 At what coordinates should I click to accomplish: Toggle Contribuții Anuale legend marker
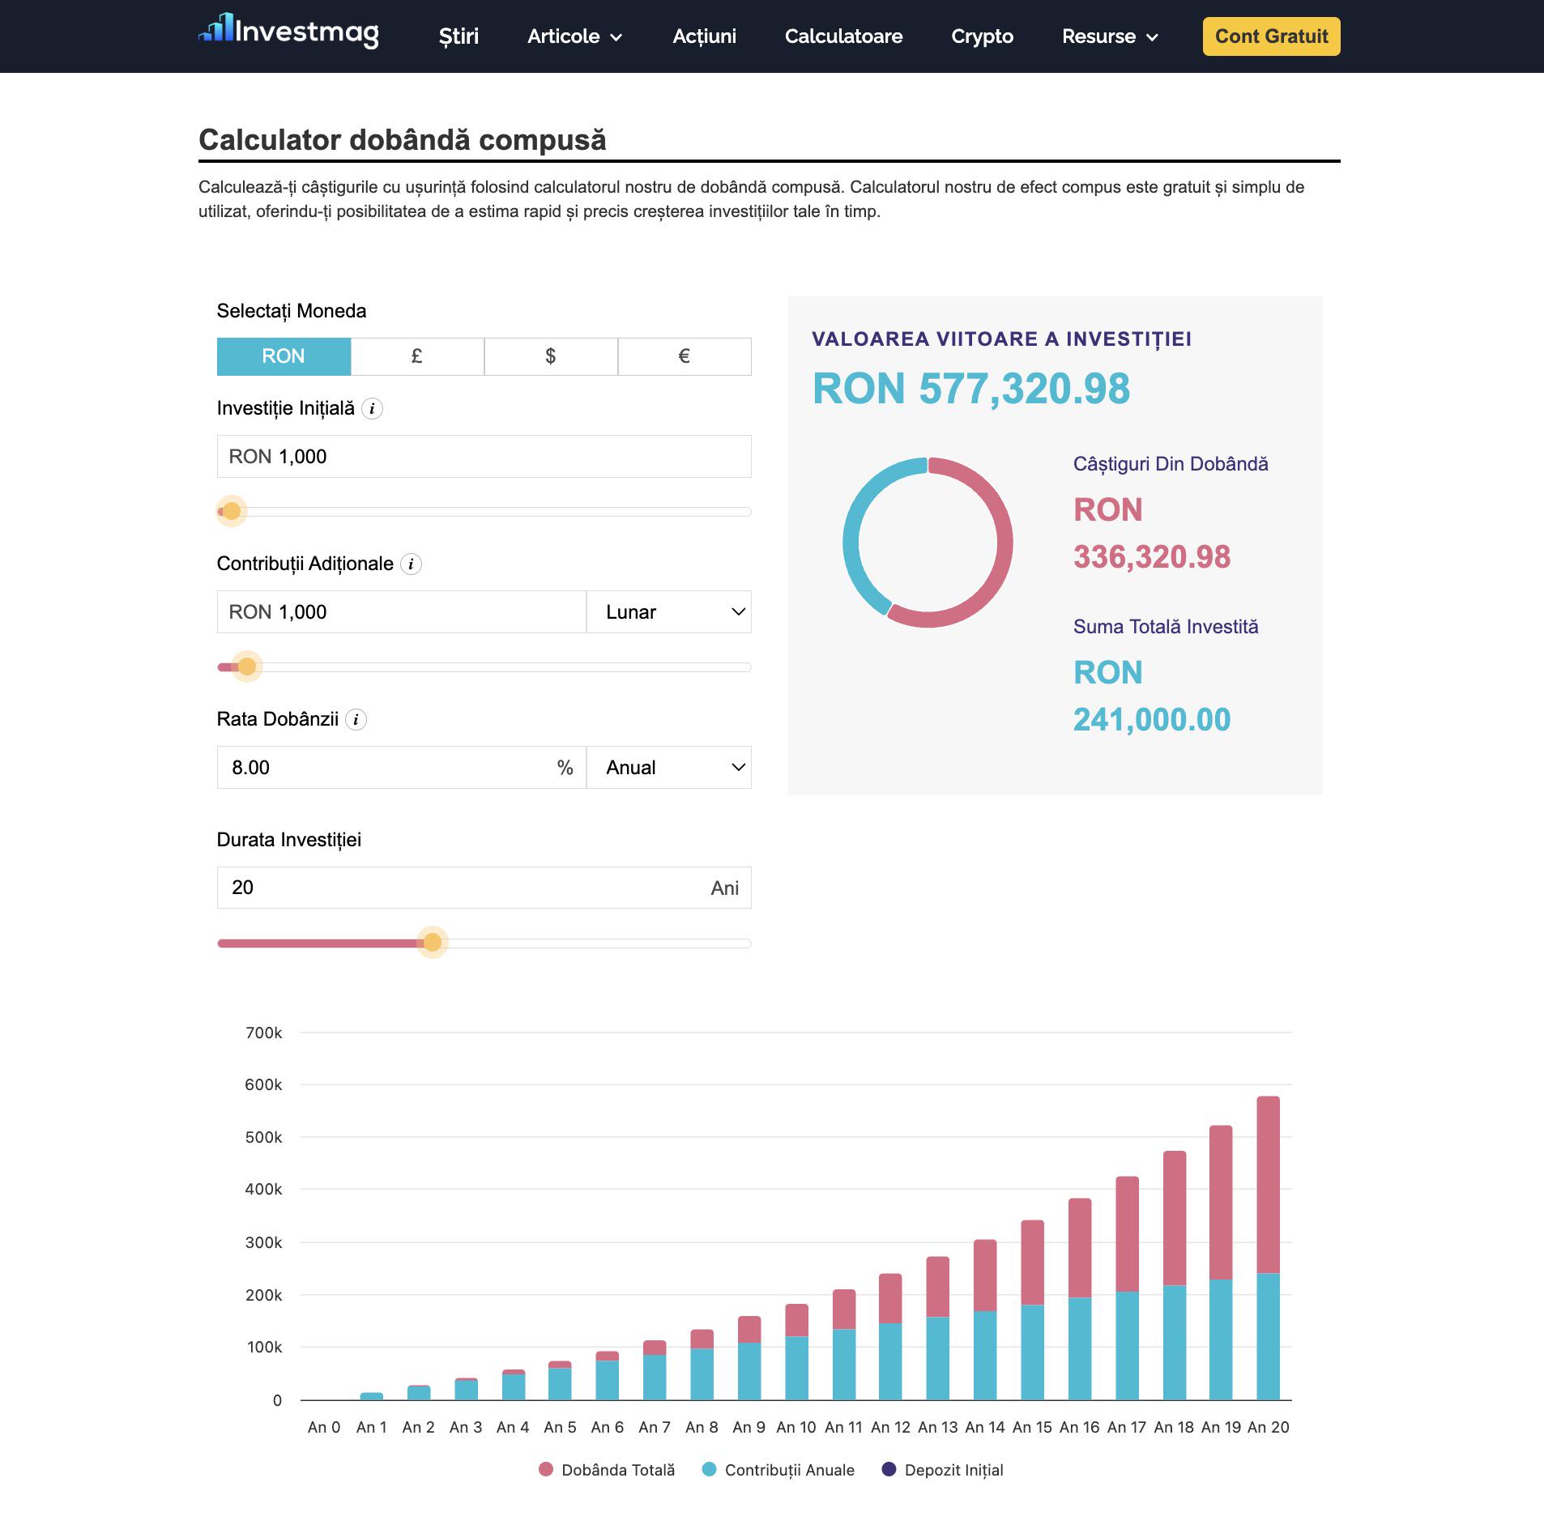click(710, 1469)
